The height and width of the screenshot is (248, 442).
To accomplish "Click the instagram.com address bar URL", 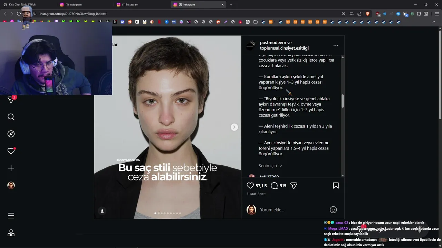I will (74, 14).
